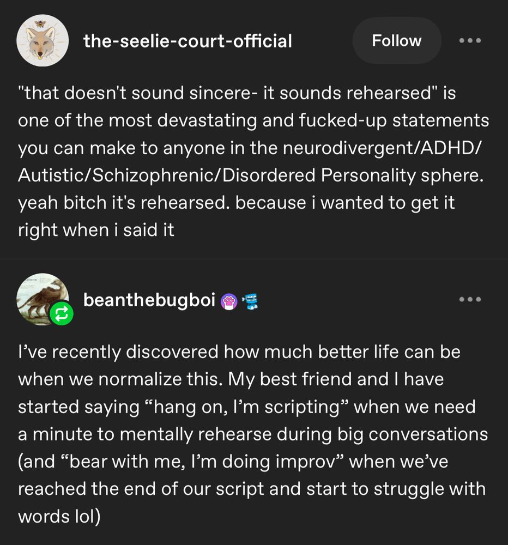The width and height of the screenshot is (508, 545).
Task: Open the-seelie-court-official blog via username
Action: point(188,41)
